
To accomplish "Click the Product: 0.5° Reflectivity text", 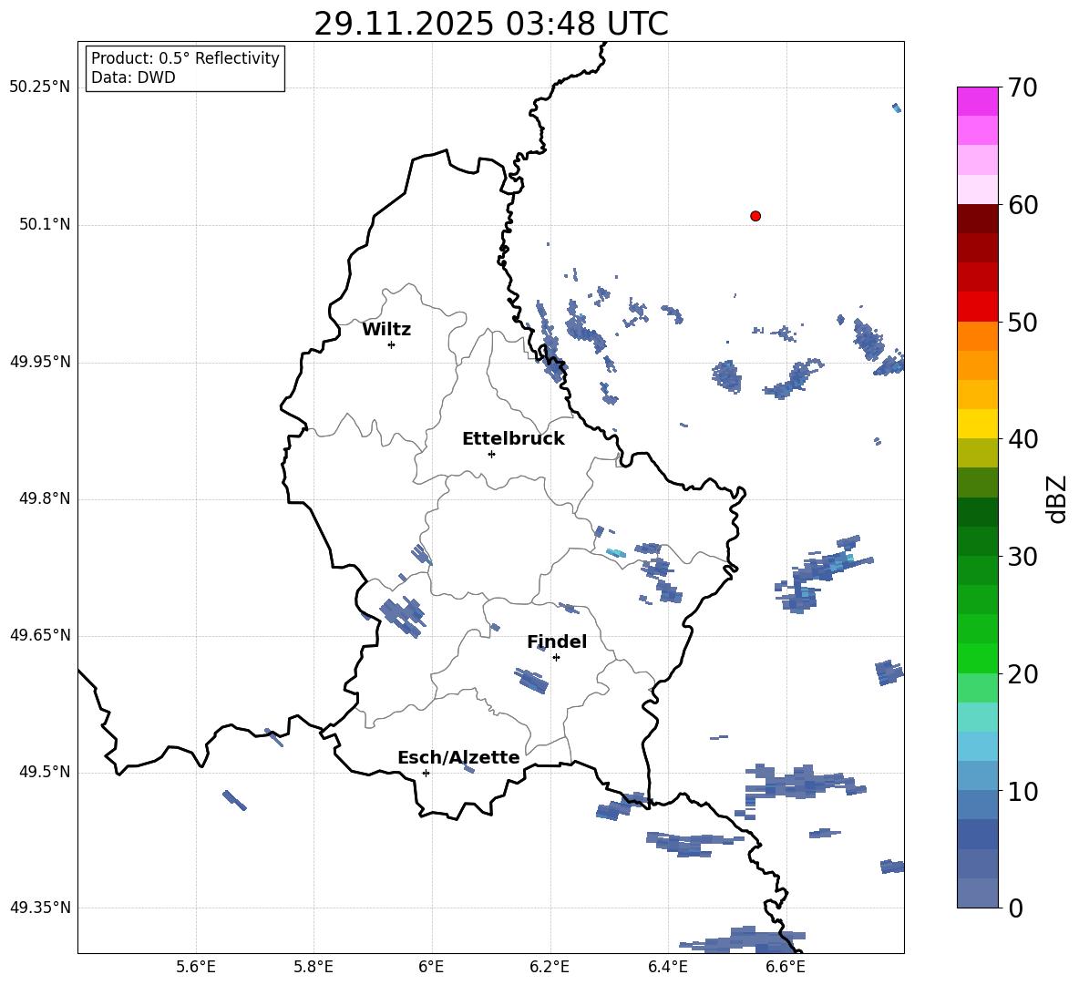I will pos(185,58).
